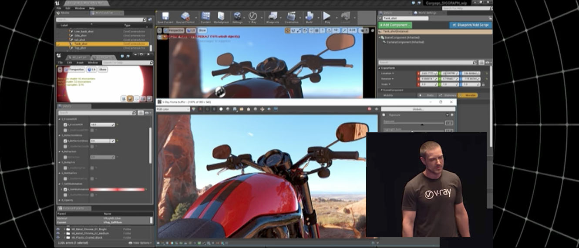This screenshot has width=579, height=248.
Task: Click the preview mesh shape icon in the material preview
Action: (130, 99)
